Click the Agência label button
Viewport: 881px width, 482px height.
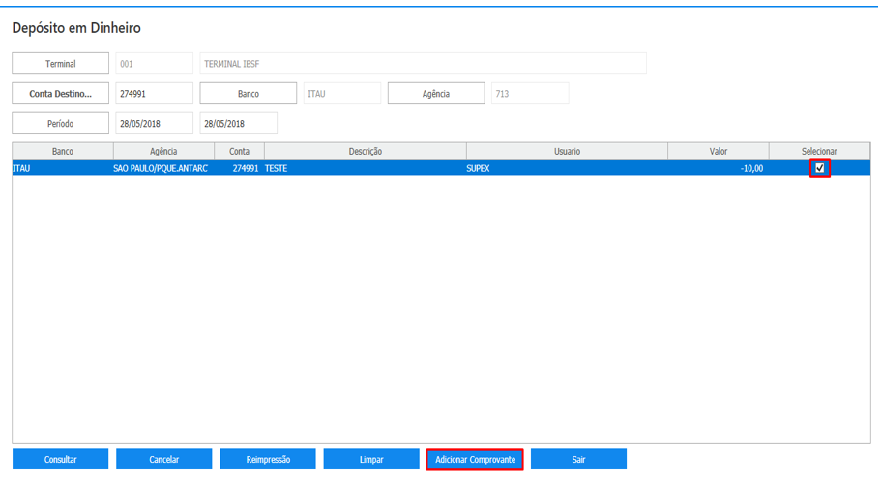[x=436, y=93]
